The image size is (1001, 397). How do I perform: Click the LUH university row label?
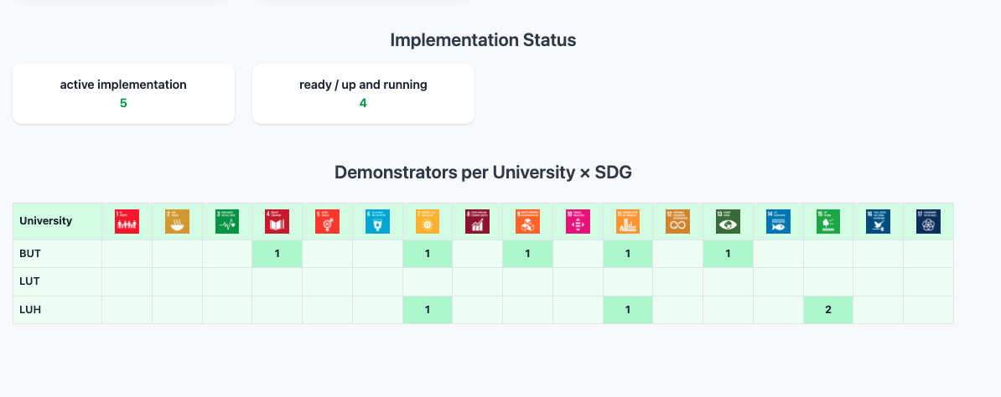coord(30,310)
